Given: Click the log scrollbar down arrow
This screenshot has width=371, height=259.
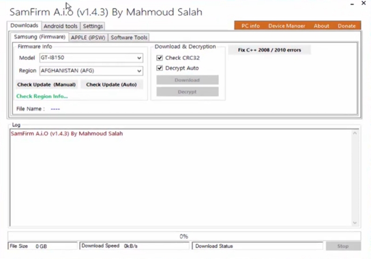Looking at the screenshot, I should pos(355,223).
